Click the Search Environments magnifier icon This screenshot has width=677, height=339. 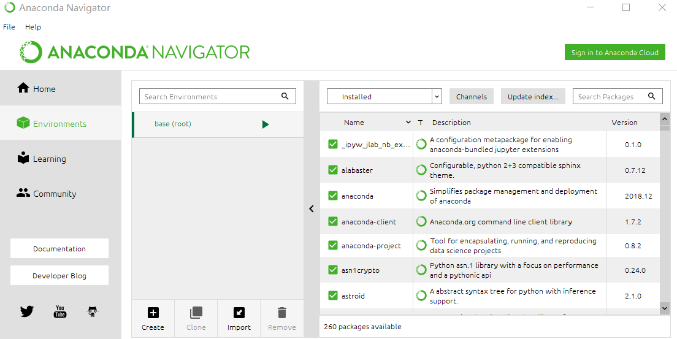(285, 96)
